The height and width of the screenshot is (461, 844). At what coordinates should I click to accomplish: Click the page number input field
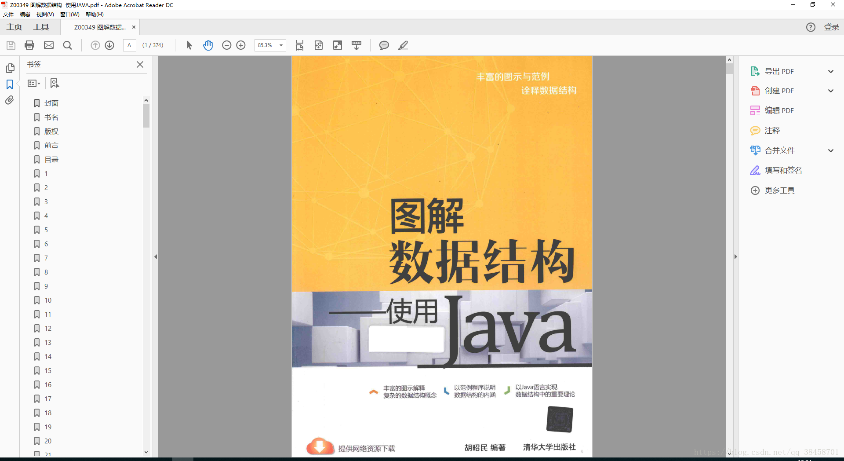coord(129,45)
